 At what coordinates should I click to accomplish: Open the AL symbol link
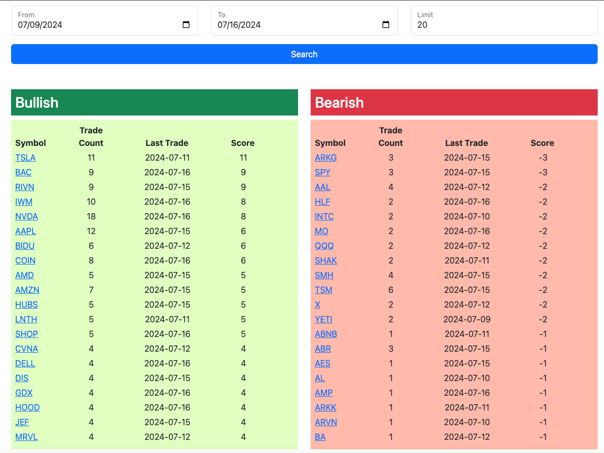point(320,378)
